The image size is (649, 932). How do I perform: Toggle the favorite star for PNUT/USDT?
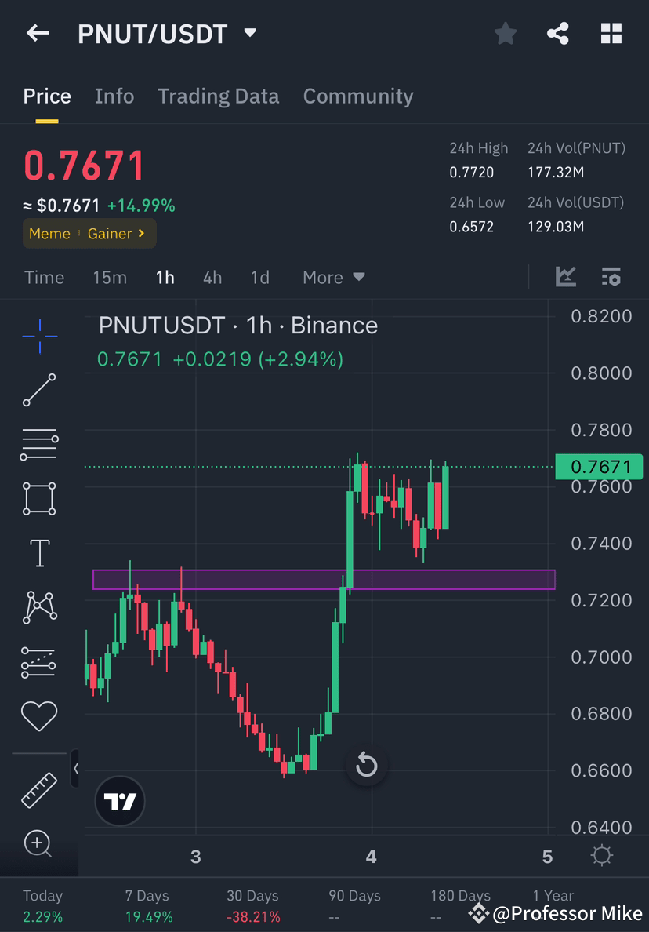tap(505, 33)
